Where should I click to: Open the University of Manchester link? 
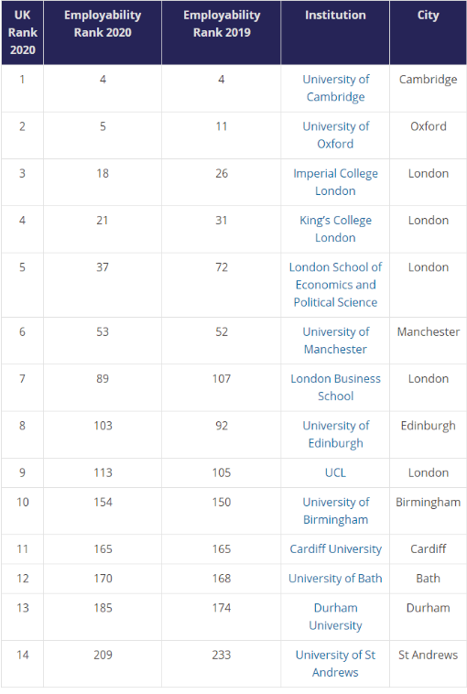[335, 341]
